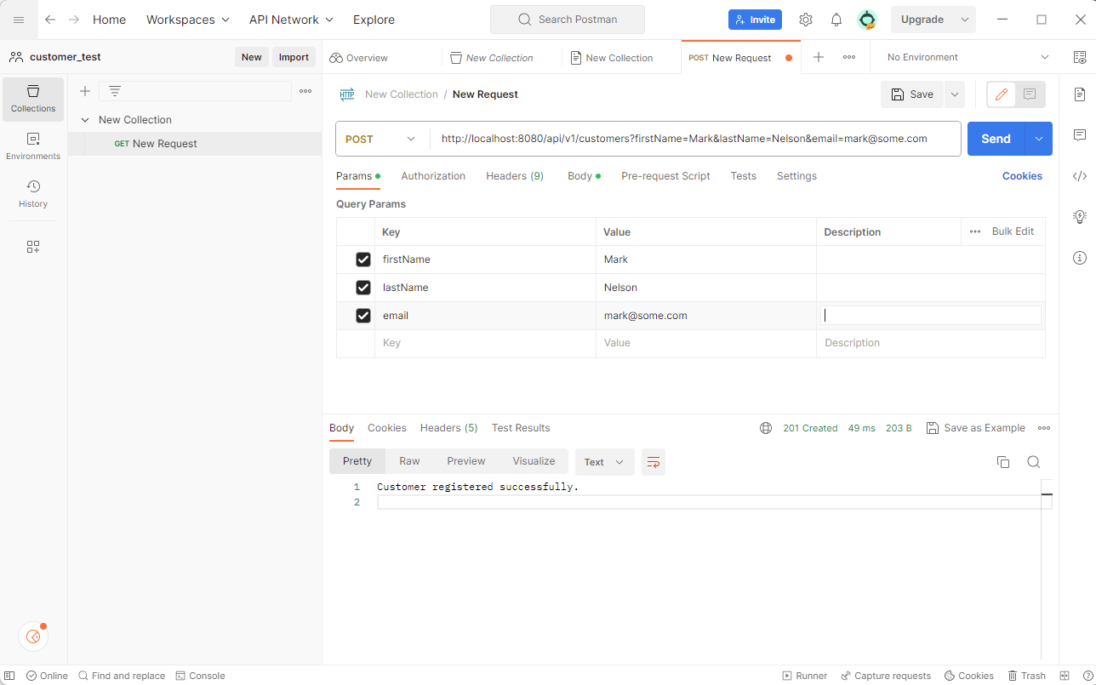
Task: Go forward with the right arrow
Action: pos(74,20)
